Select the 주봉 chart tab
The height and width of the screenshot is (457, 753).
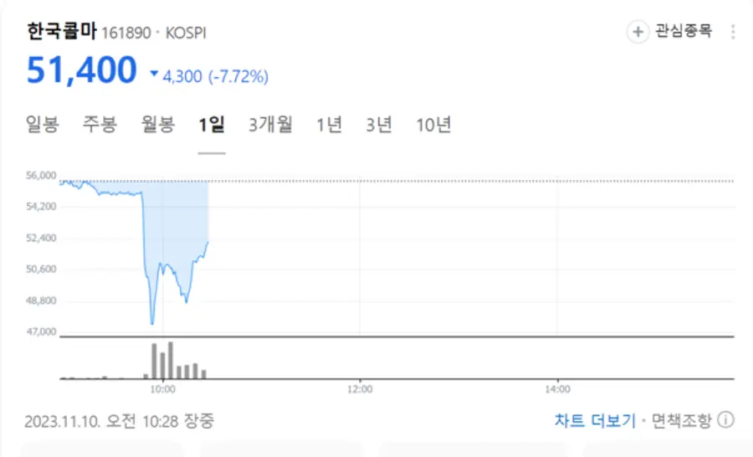100,126
